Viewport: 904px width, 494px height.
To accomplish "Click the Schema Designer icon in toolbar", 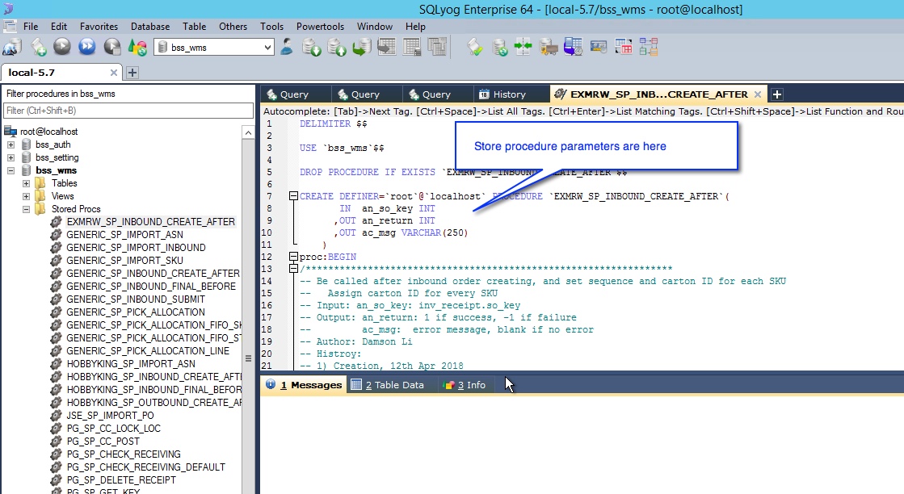I will coord(648,47).
